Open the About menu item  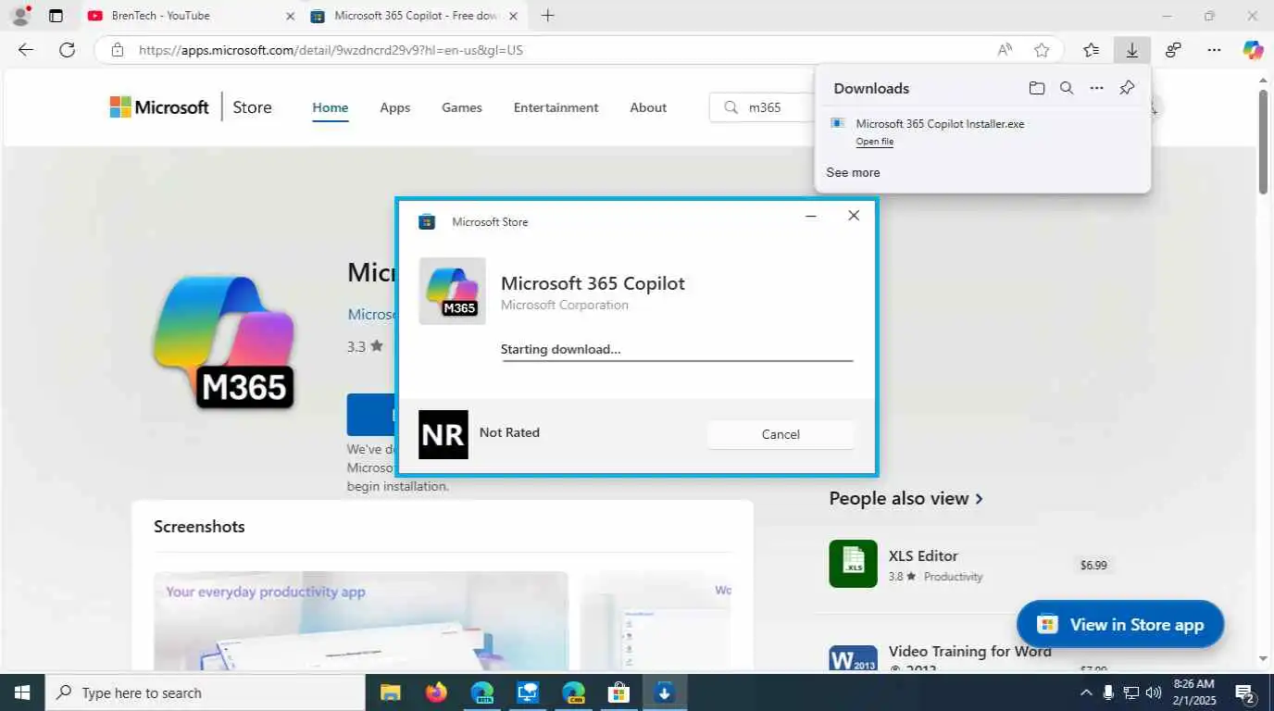pos(648,107)
